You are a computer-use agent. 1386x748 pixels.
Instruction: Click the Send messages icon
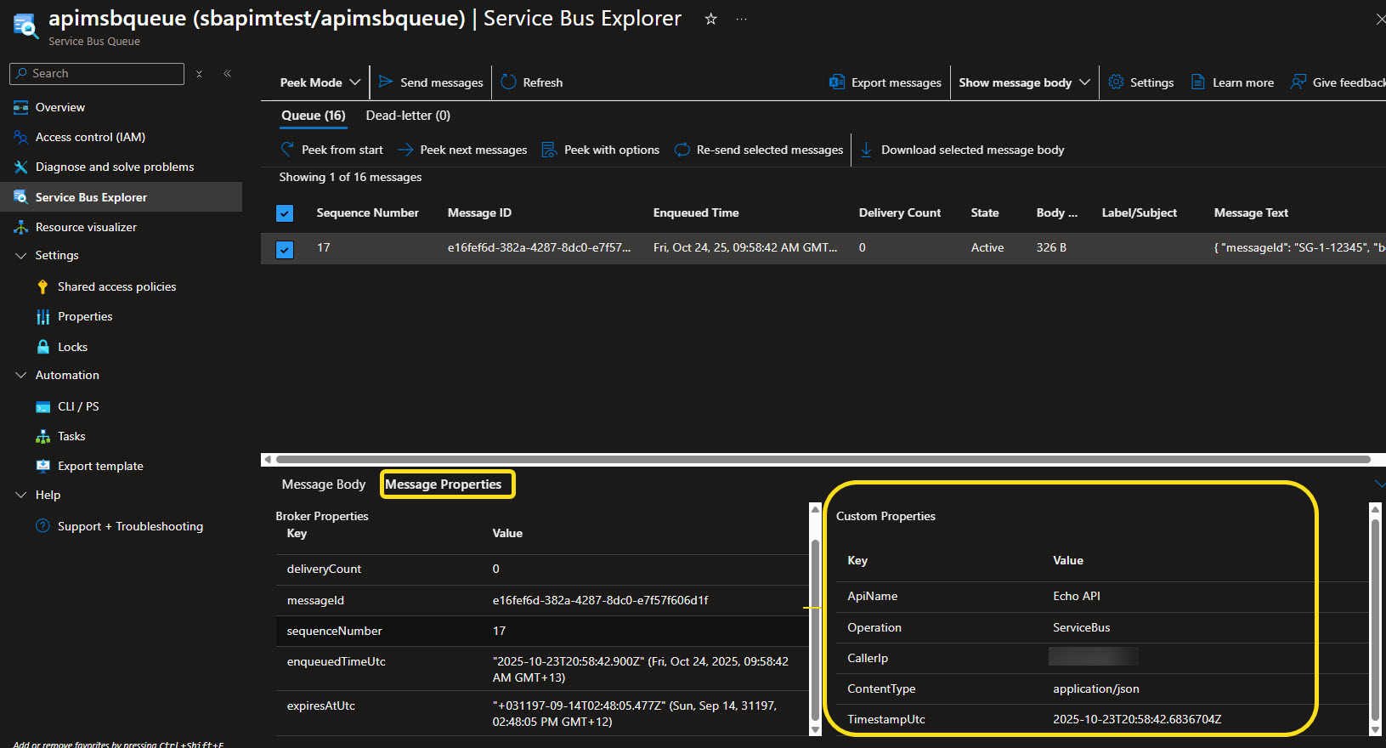[386, 82]
